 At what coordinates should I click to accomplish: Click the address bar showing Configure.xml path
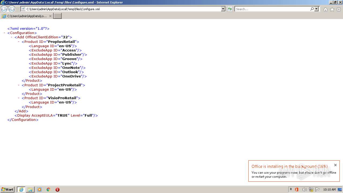point(123,9)
